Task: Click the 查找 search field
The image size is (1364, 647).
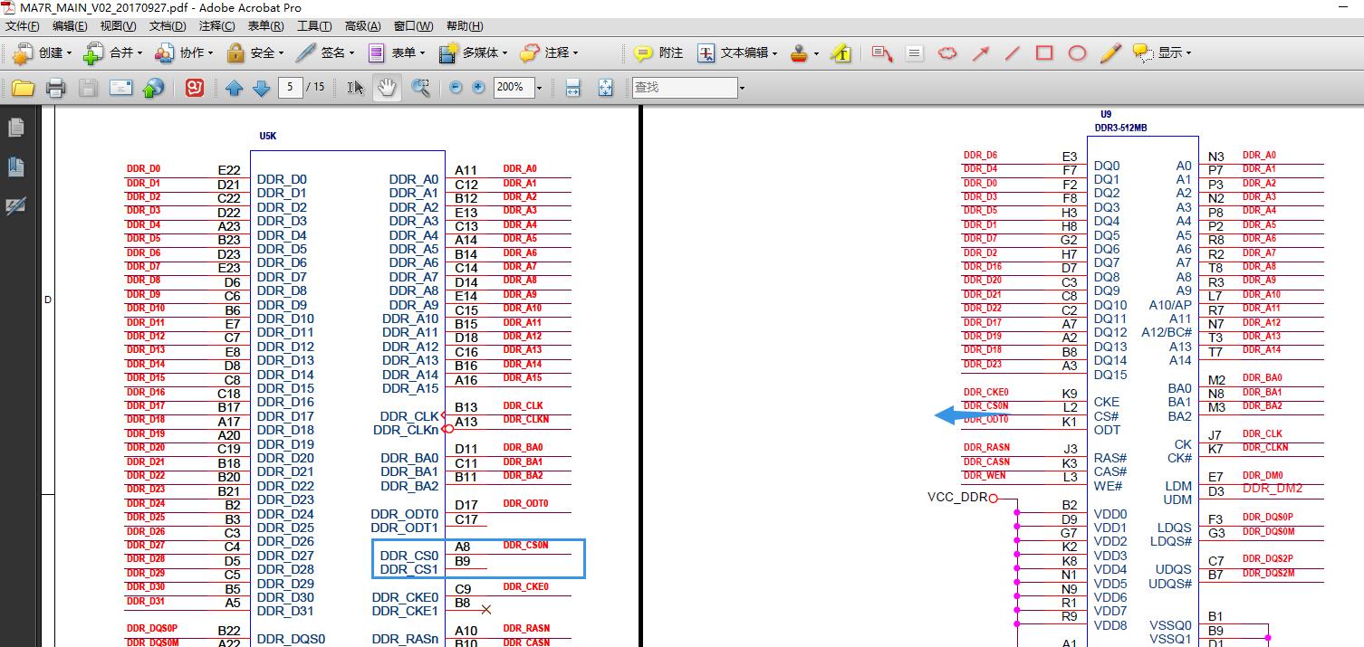Action: click(684, 88)
